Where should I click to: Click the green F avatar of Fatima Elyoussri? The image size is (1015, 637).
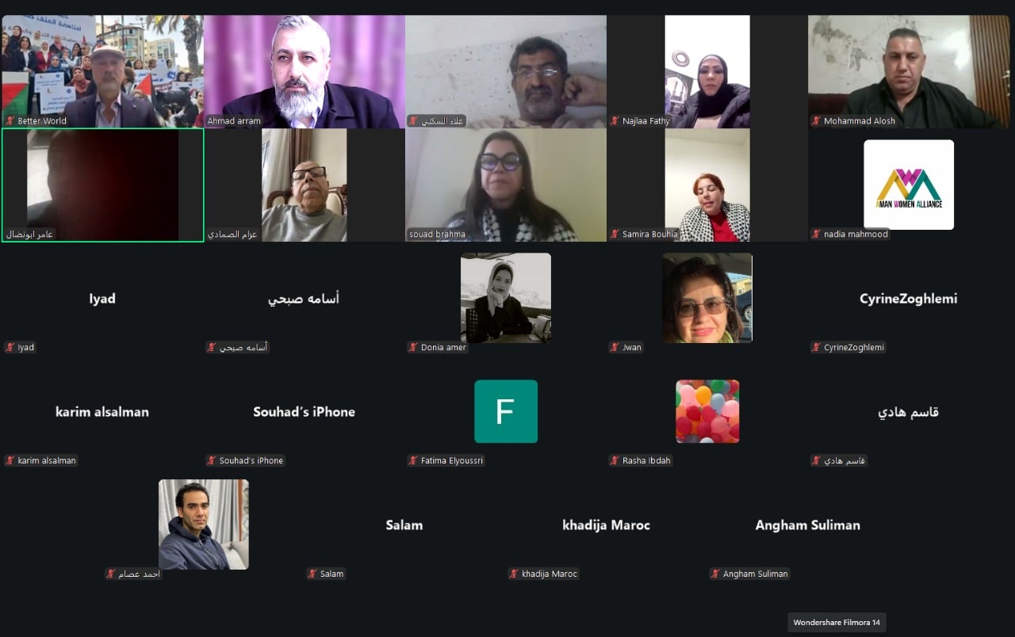[x=506, y=411]
